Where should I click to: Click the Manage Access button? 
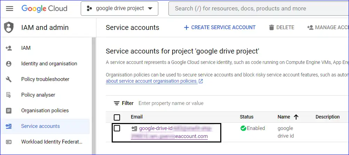pyautogui.click(x=328, y=27)
